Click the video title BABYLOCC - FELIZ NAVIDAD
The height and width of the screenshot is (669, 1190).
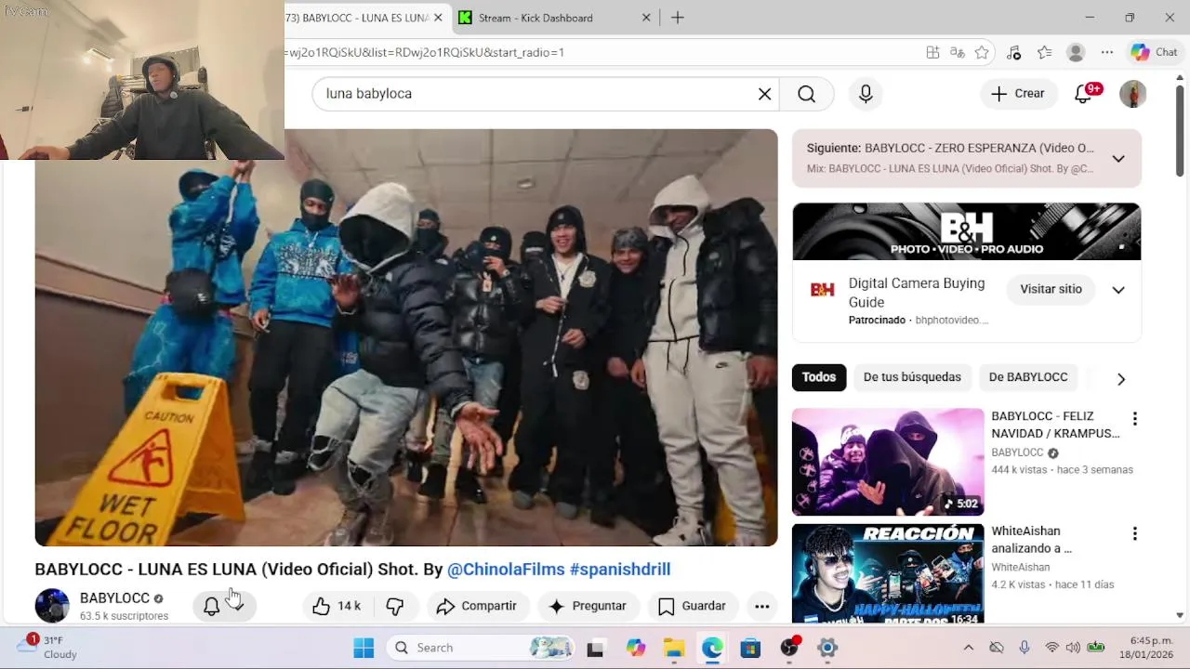pos(1055,425)
